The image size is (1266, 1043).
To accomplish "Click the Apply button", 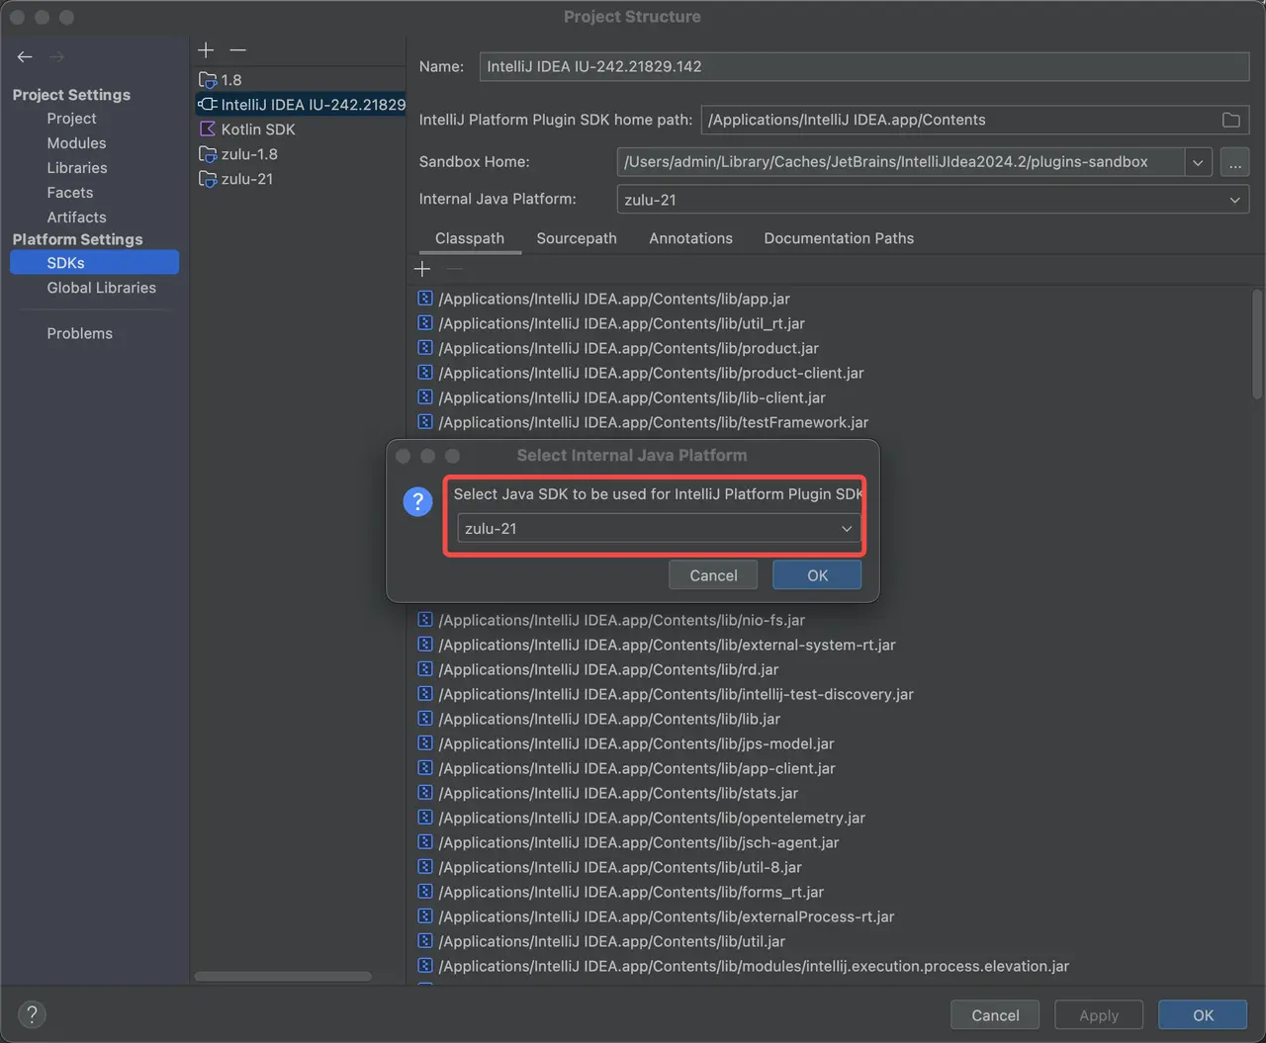I will 1099,1015.
